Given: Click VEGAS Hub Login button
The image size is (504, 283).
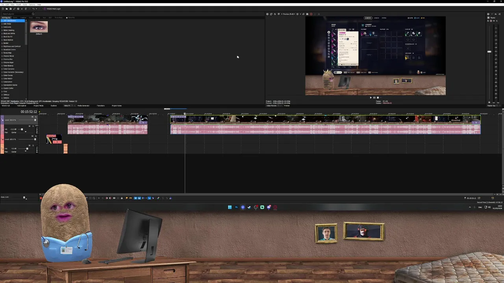Looking at the screenshot, I should pos(52,9).
